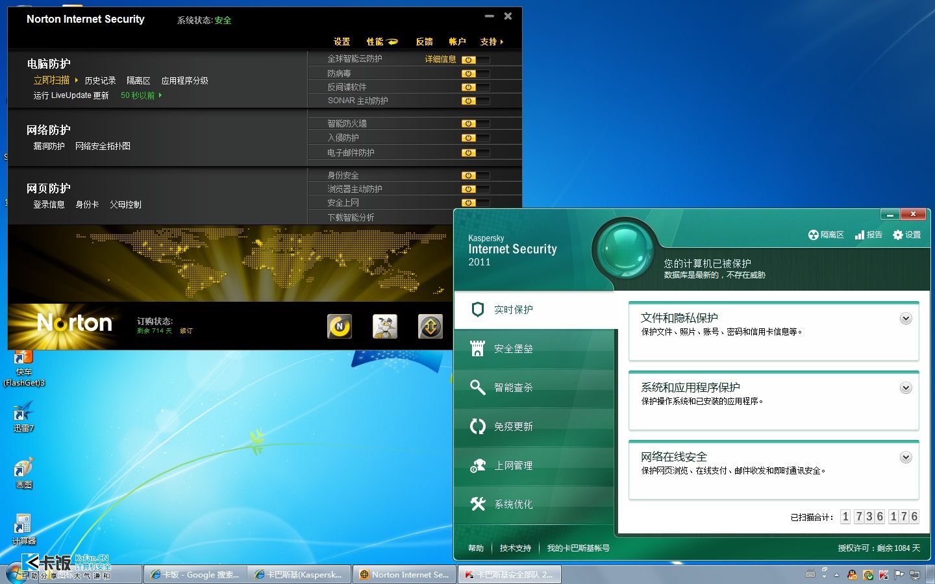Open Norton's up-down arrows icon

(x=430, y=326)
